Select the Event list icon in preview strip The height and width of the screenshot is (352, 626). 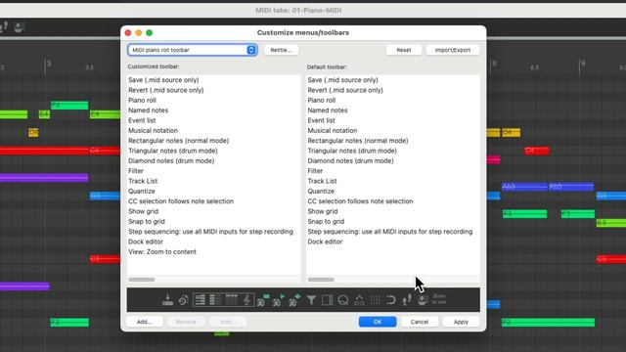[232, 300]
